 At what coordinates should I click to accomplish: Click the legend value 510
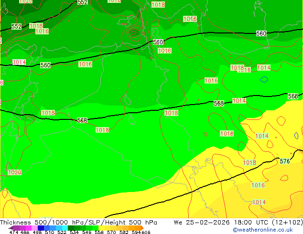[x=50, y=232]
